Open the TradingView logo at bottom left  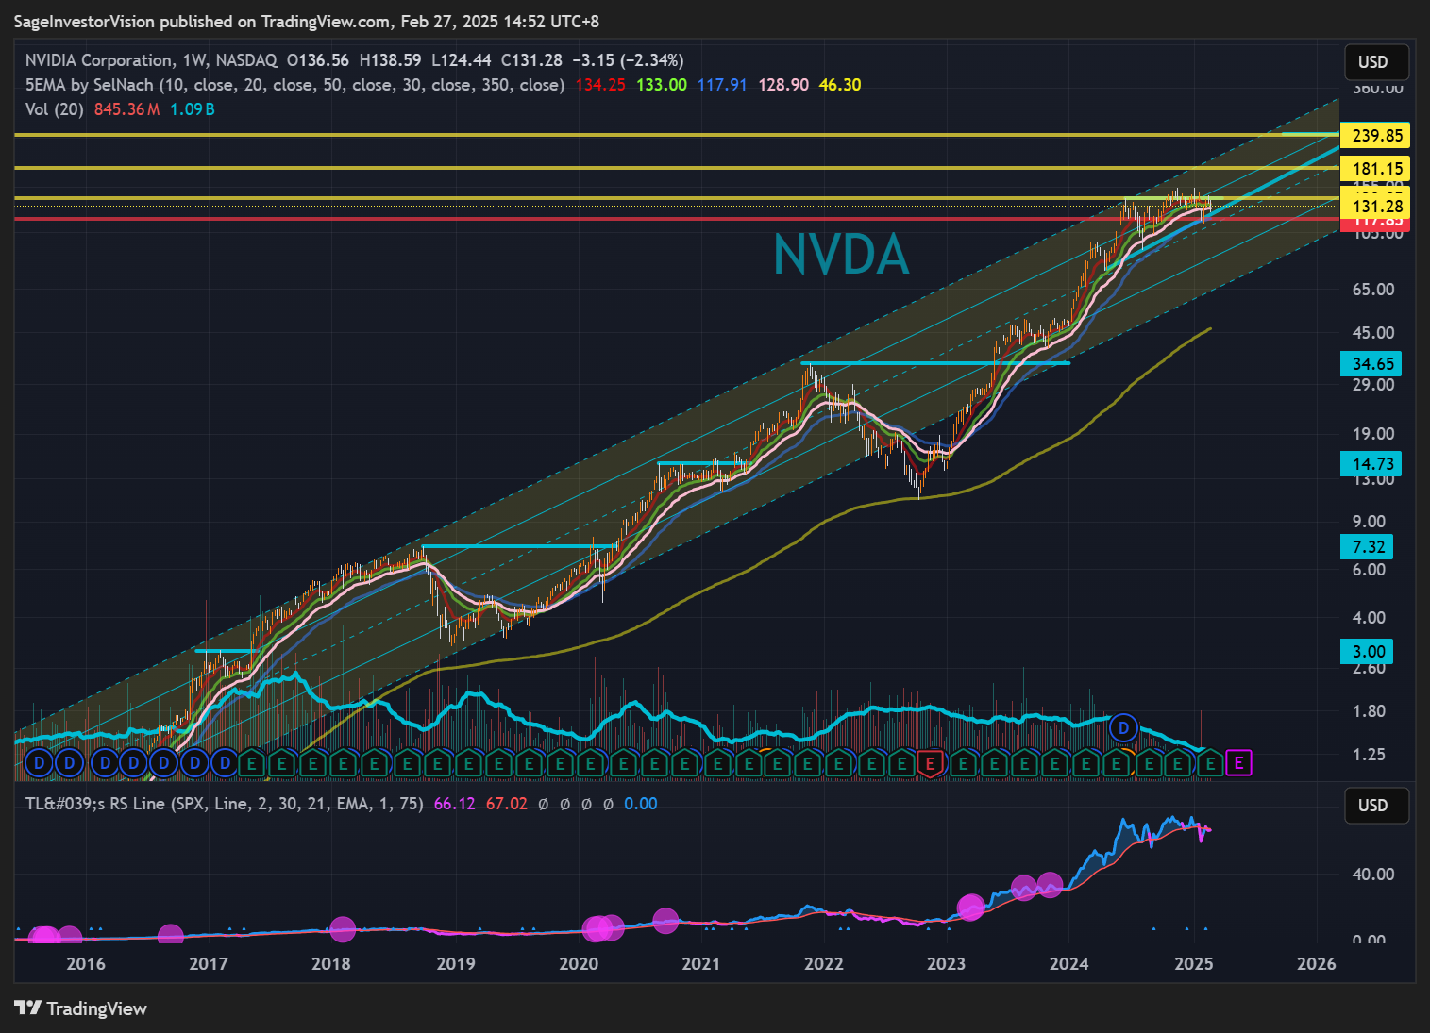coord(81,1008)
